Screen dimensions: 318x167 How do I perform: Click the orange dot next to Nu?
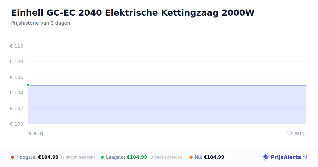coord(191,157)
